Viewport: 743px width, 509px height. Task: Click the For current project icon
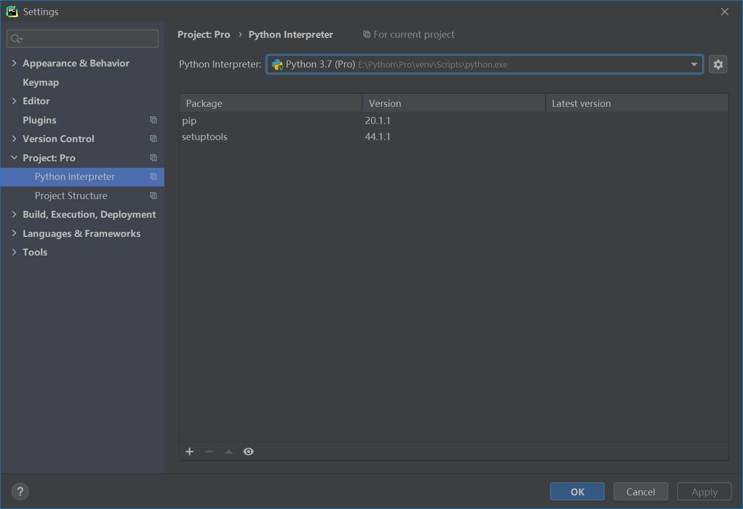[x=367, y=34]
